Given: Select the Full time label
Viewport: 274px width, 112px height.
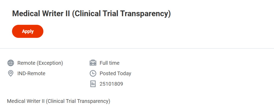Looking at the screenshot, I should (109, 63).
